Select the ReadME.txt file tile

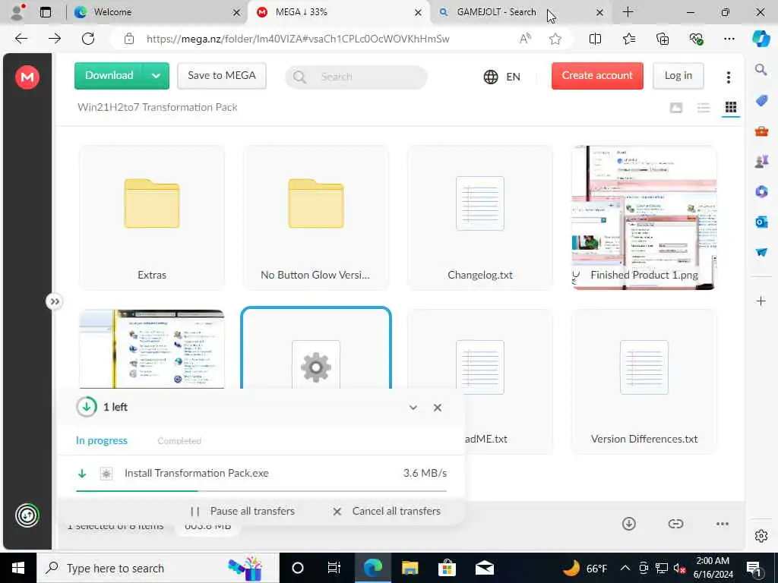(x=508, y=382)
